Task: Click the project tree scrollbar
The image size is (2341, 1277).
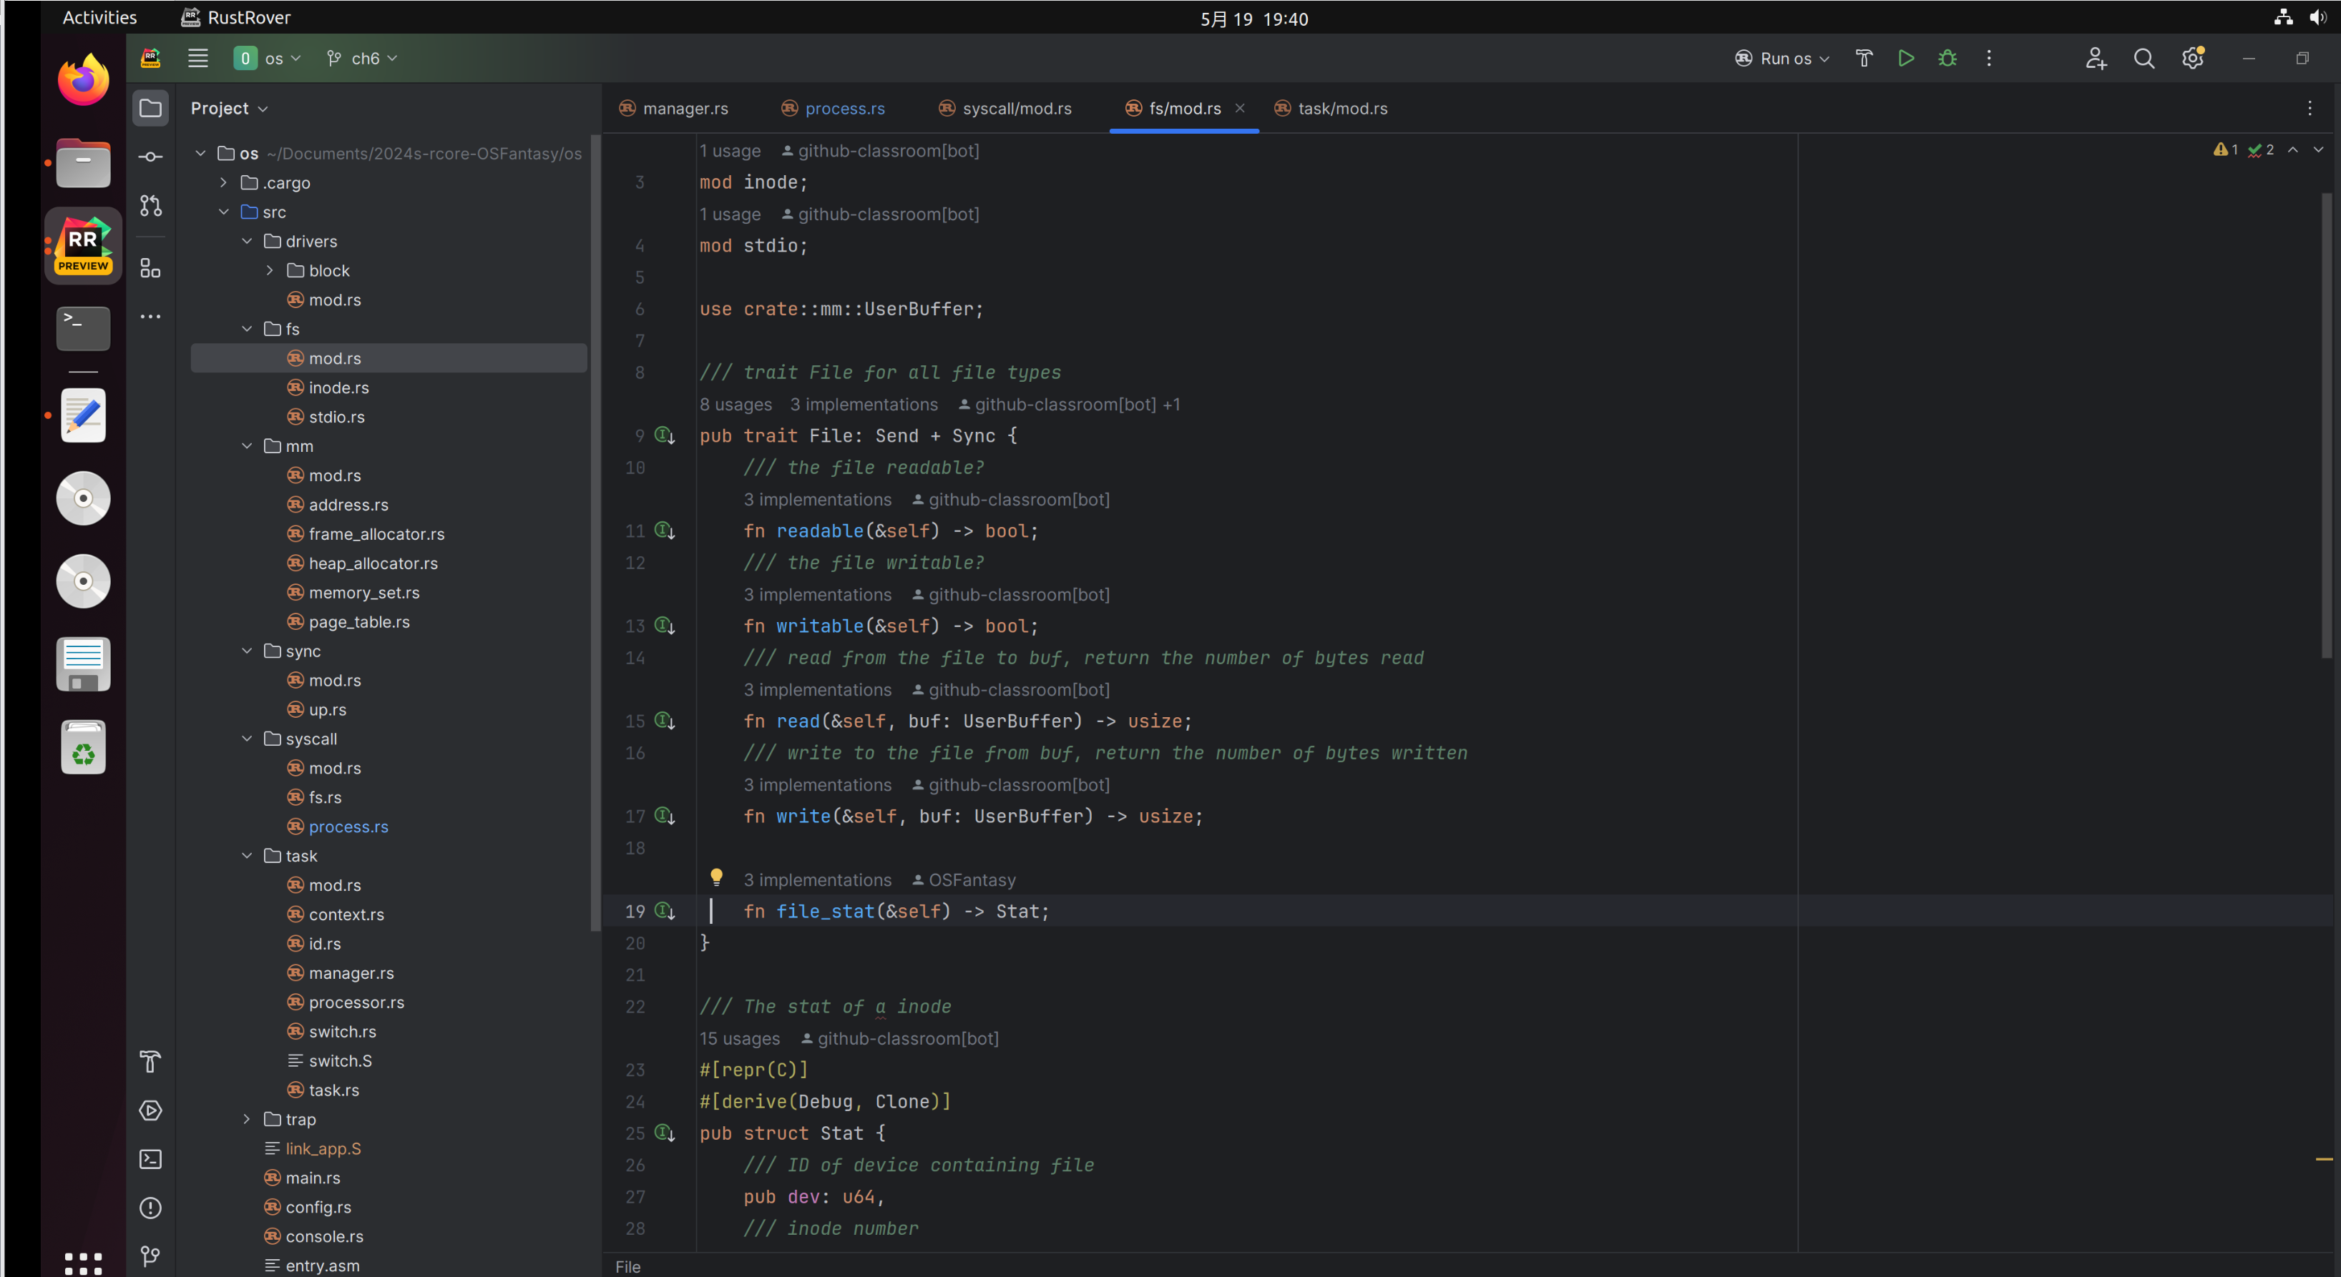Action: coord(595,532)
